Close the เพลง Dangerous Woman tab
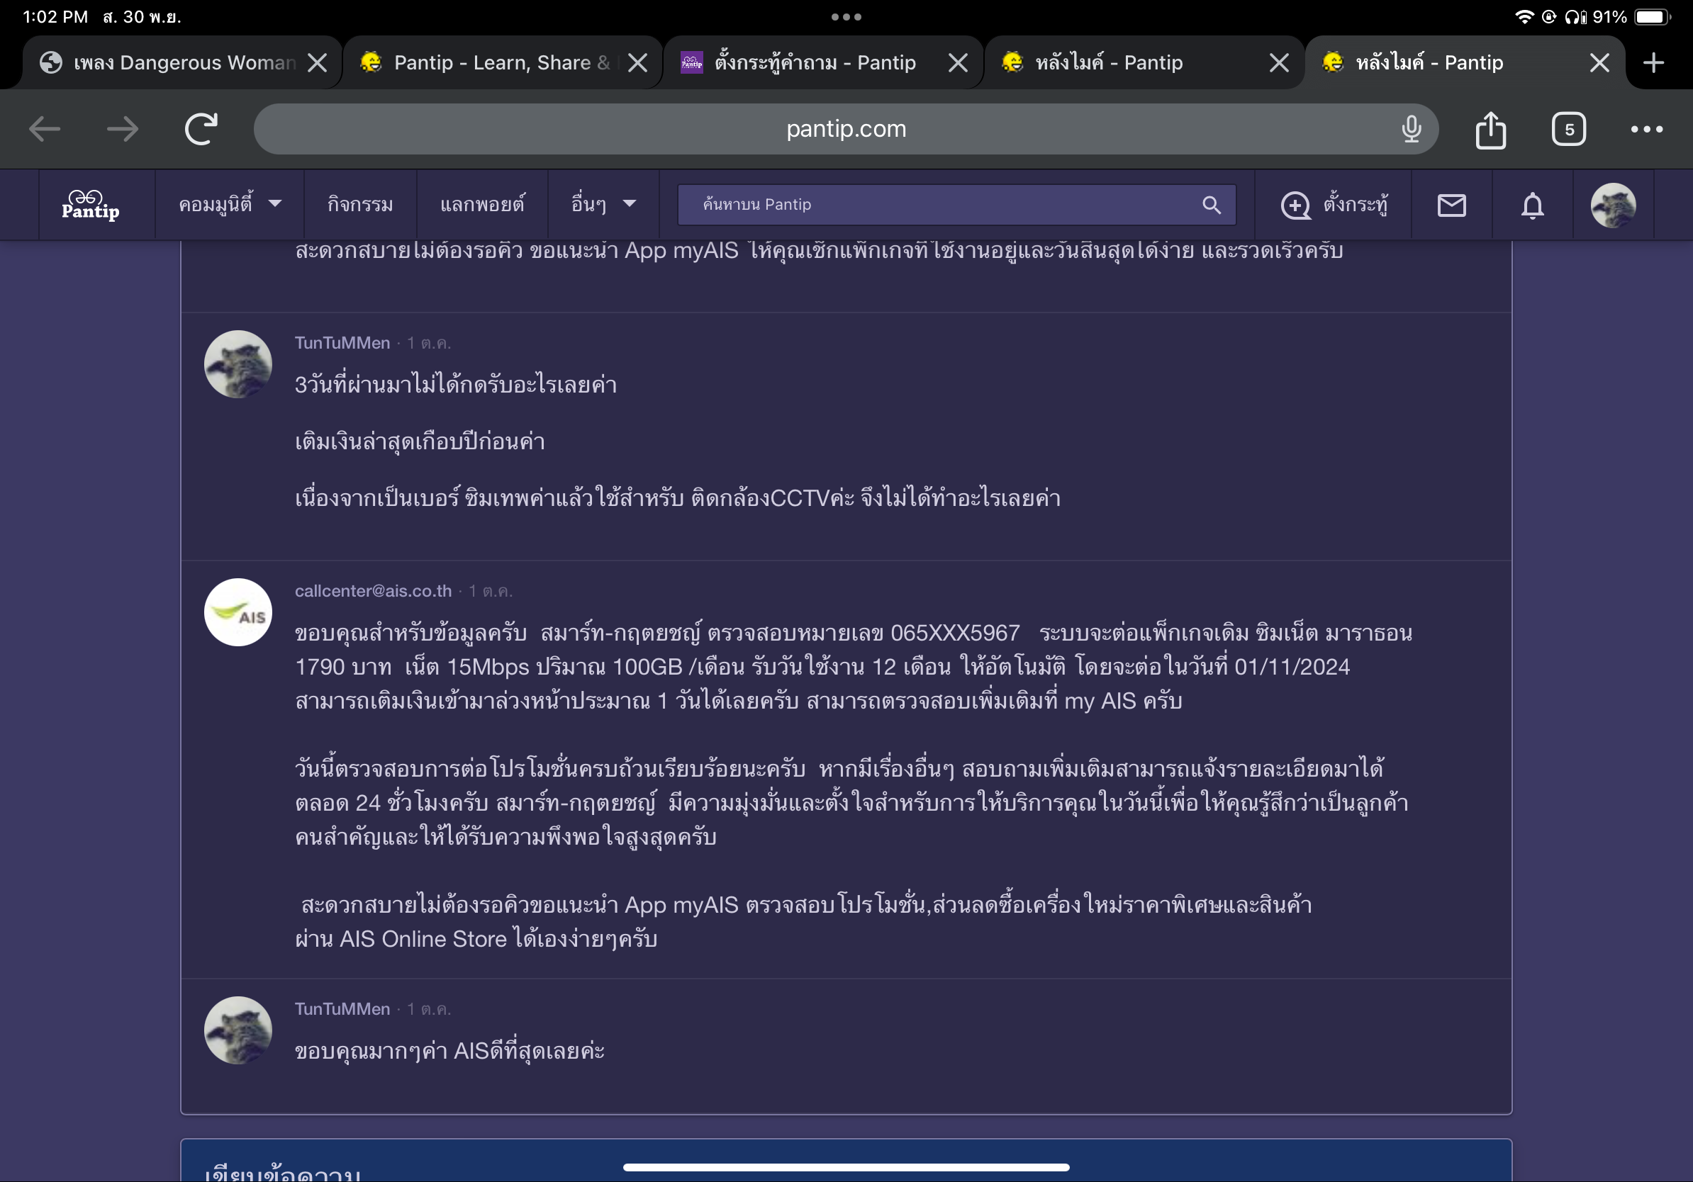 [x=317, y=62]
